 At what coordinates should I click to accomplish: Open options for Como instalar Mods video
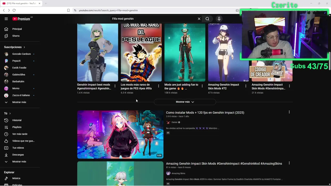tap(289, 112)
